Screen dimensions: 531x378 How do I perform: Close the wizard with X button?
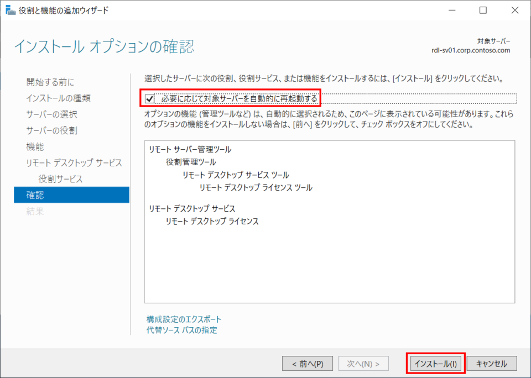[x=515, y=10]
